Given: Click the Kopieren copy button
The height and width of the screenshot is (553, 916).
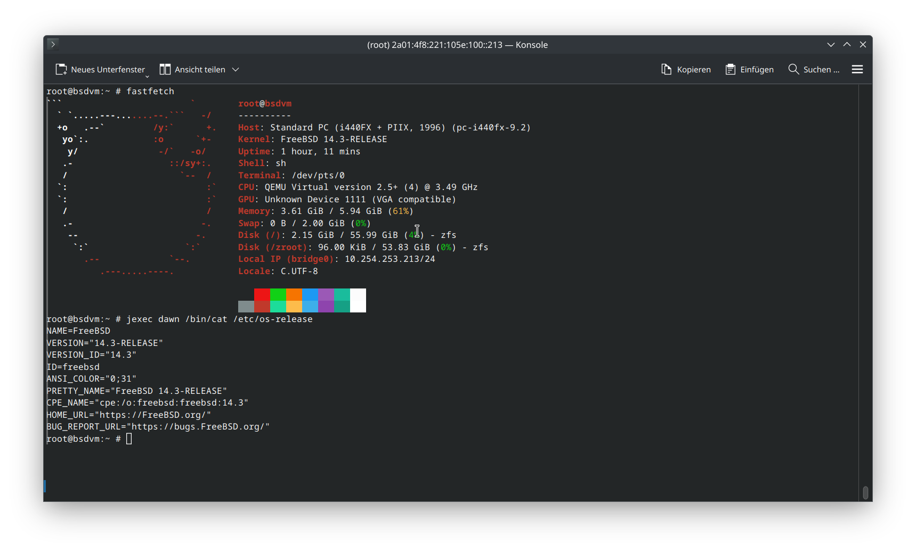Looking at the screenshot, I should [x=686, y=70].
